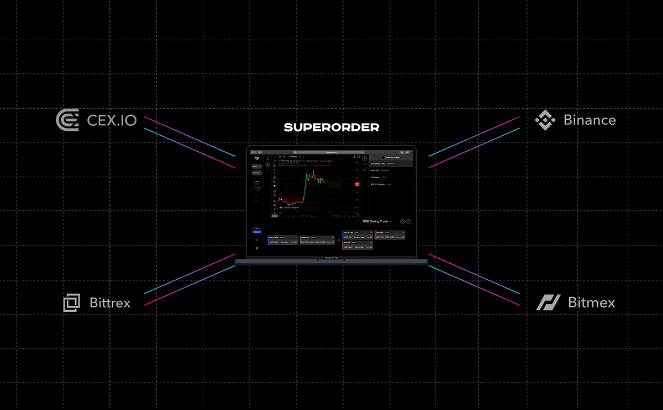The height and width of the screenshot is (410, 663).
Task: Select PIVX News draft strategy row
Action: 391,177
